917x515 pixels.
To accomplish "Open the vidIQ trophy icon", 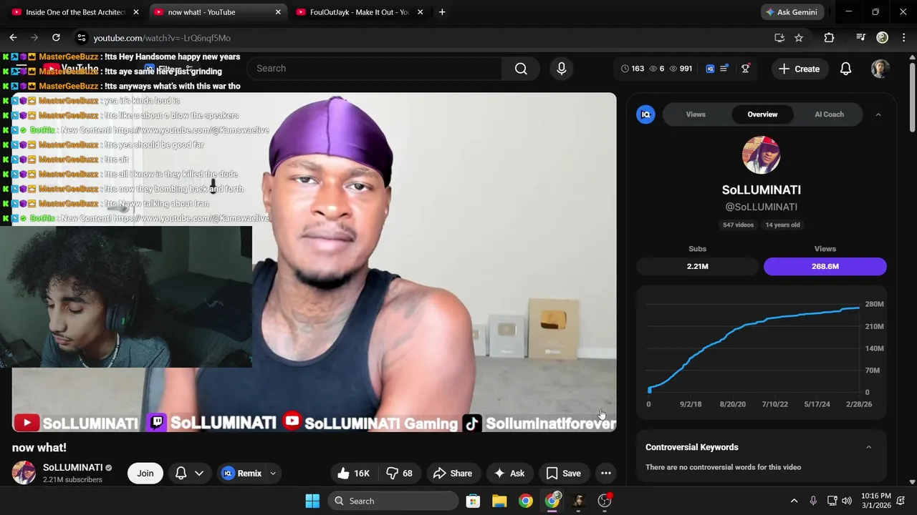I will (x=746, y=69).
